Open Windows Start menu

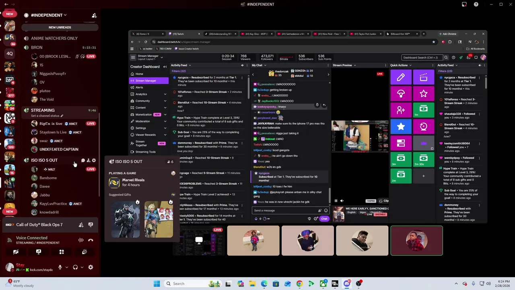(157, 284)
